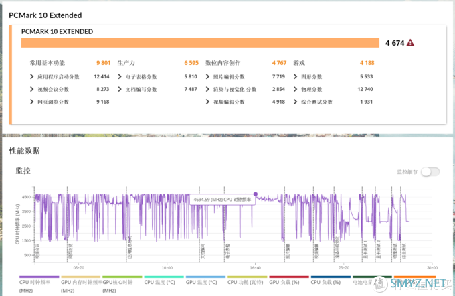Select the 显卡测试 2 marker on the chart
This screenshot has height=296, width=455.
[x=378, y=250]
